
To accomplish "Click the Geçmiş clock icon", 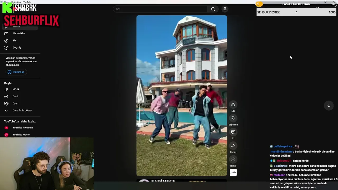I will (x=6, y=47).
